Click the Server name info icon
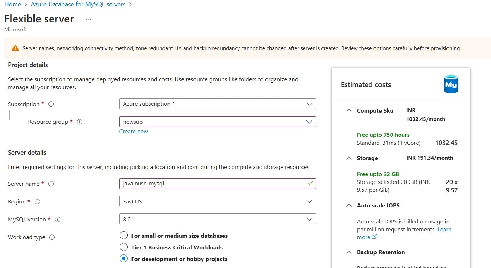This screenshot has width=491, height=268. [x=51, y=184]
